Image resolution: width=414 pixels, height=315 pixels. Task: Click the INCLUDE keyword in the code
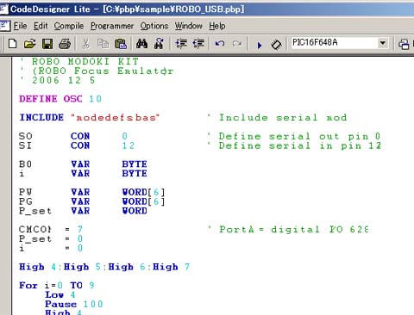point(41,117)
